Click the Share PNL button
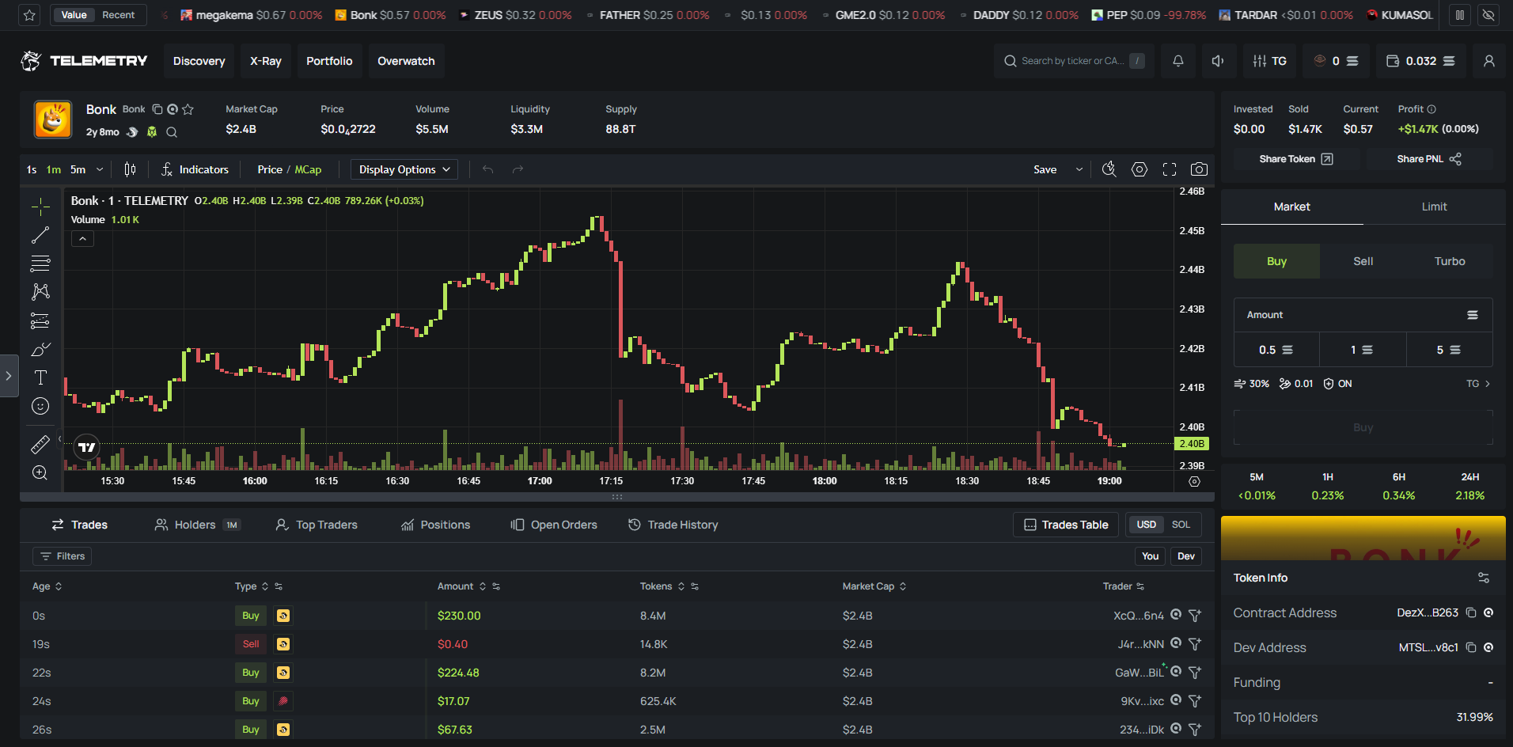1513x747 pixels. point(1428,159)
